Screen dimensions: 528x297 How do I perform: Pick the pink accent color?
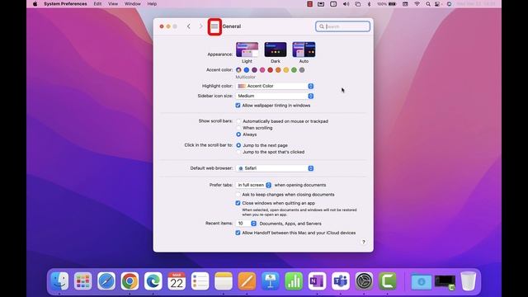pos(262,70)
